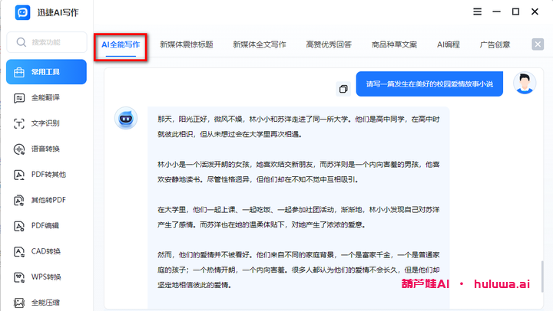Click the paragraph starting 那天，阳光正好
553x311 pixels.
(x=298, y=126)
